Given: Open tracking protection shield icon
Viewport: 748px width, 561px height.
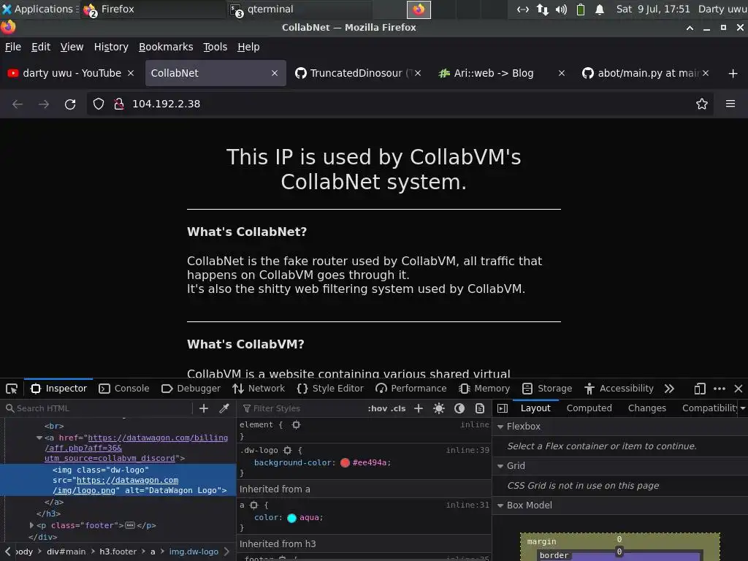Looking at the screenshot, I should tap(99, 104).
